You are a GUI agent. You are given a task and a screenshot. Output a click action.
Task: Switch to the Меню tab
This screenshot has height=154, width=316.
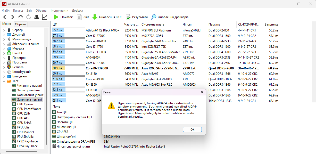[x=7, y=24]
